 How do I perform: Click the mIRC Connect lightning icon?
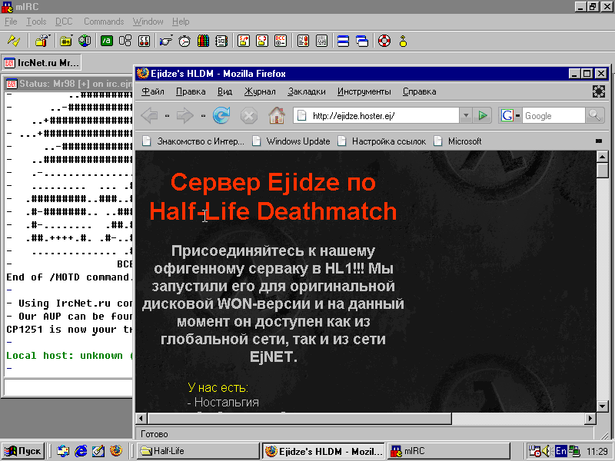coord(14,41)
